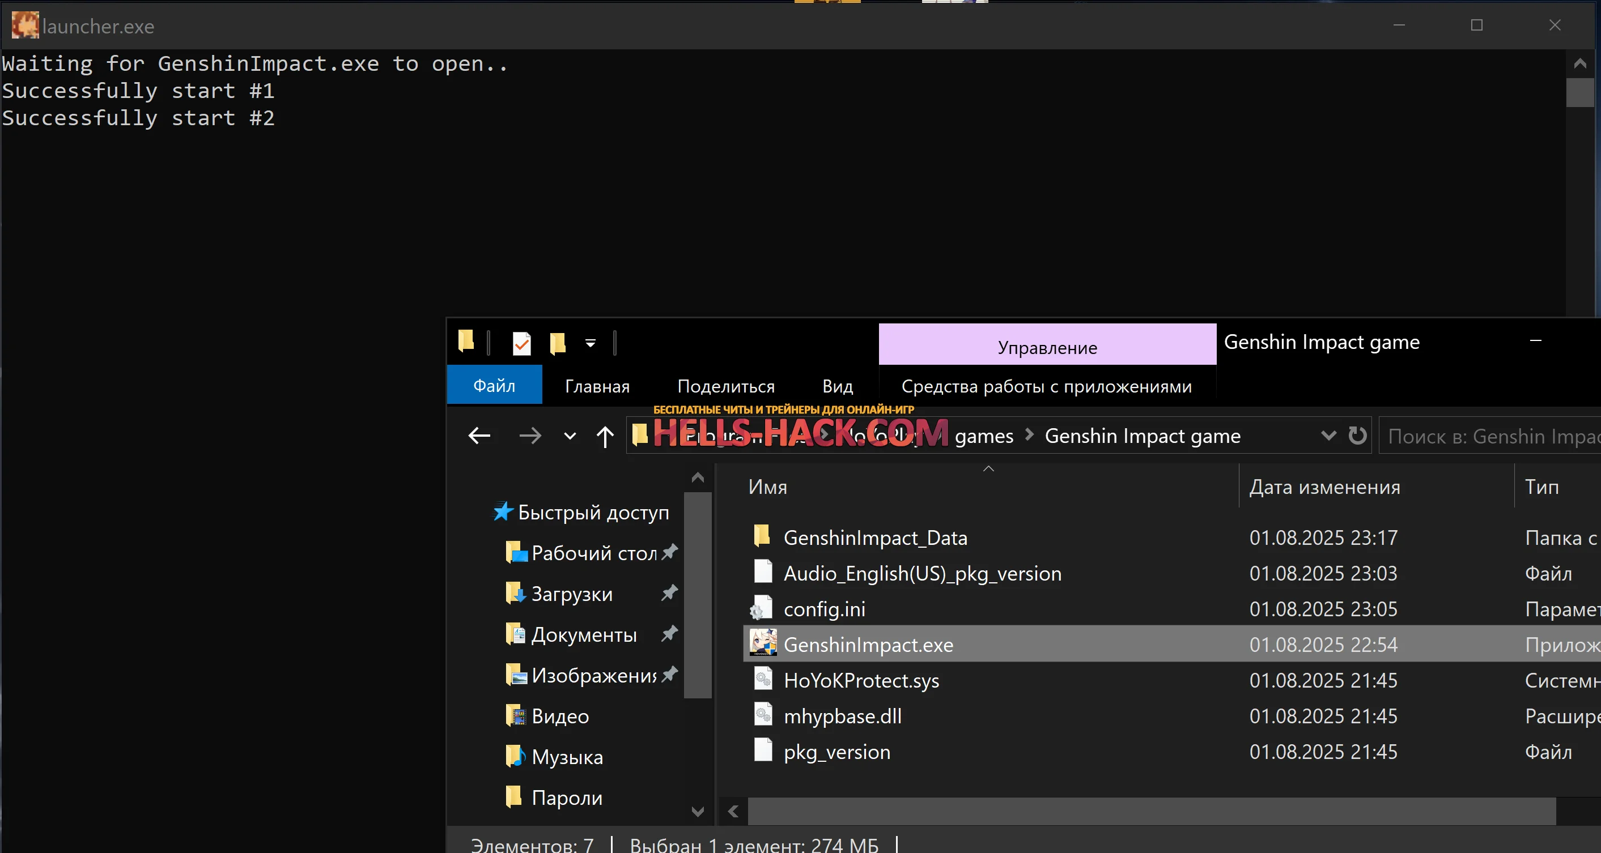This screenshot has height=853, width=1601.
Task: Select the Audio_English(US)_pkg_version file icon
Action: click(x=763, y=571)
